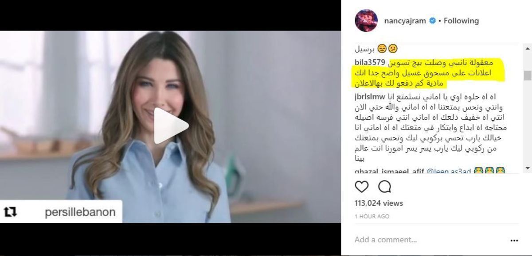
Task: Click the 1 HOUR AGO timestamp
Action: [372, 216]
